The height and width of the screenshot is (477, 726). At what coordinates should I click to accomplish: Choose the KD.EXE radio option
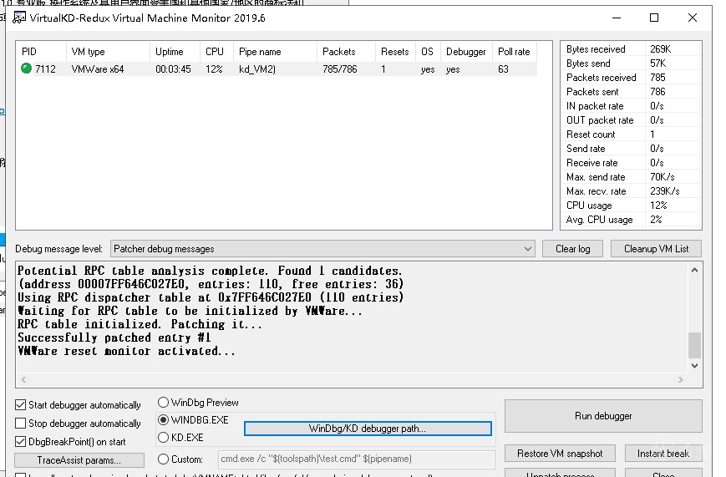tap(163, 437)
